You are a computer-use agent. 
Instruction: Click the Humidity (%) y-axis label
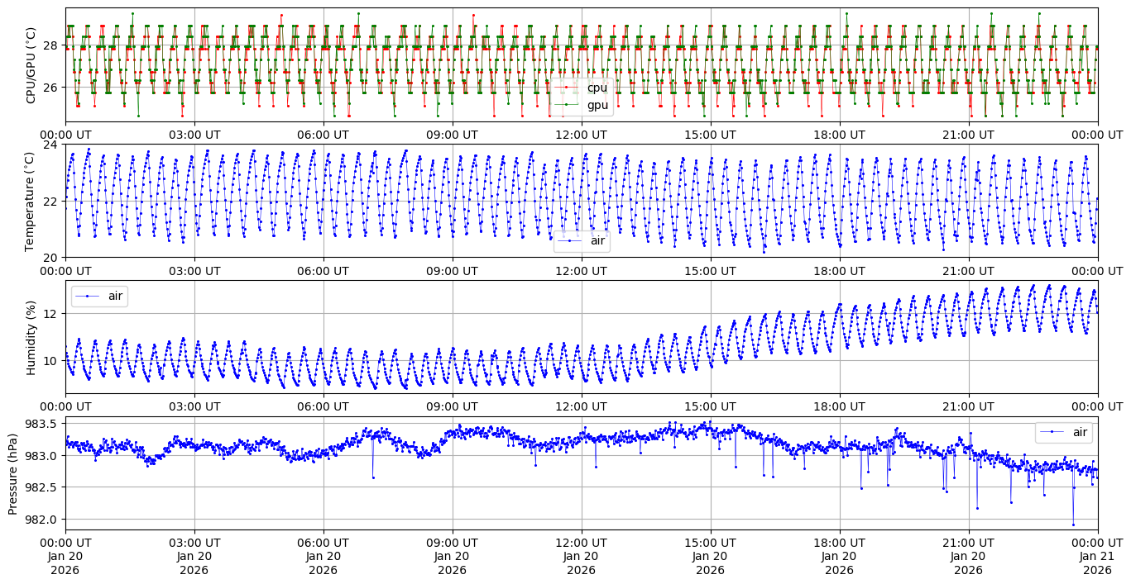(x=31, y=337)
